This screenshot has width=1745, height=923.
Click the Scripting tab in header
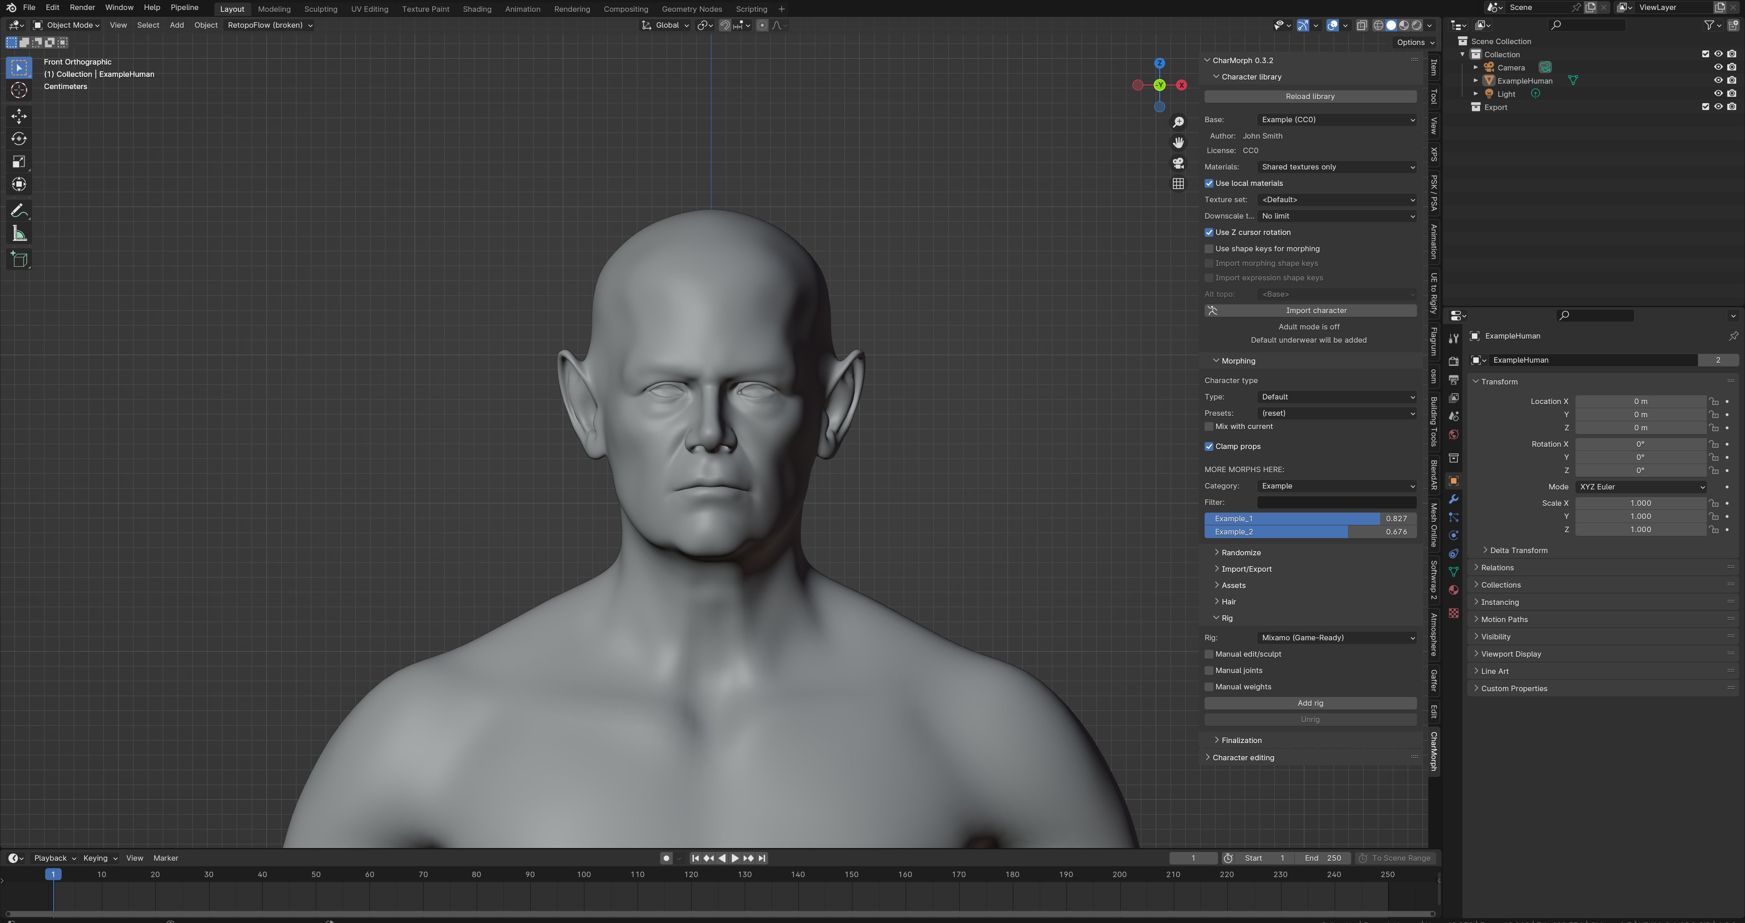[750, 8]
